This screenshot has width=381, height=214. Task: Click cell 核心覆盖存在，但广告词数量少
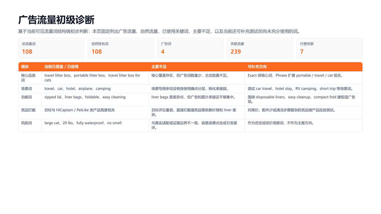coord(197,78)
